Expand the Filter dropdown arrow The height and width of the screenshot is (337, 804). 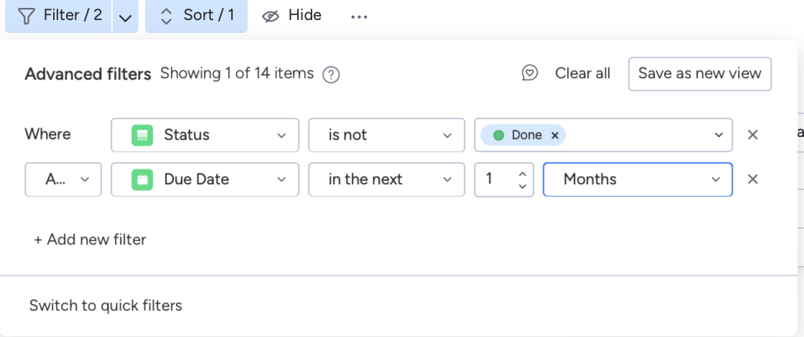pyautogui.click(x=126, y=17)
